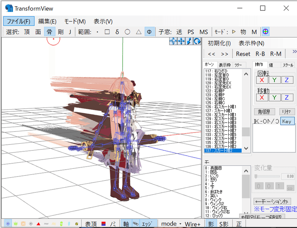The height and width of the screenshot is (228, 297).
Task: Toggle the エッジ edge display button
Action: coord(148,224)
